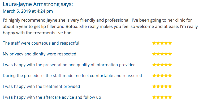Open the March 5, 2019 timestamp link

28,11
